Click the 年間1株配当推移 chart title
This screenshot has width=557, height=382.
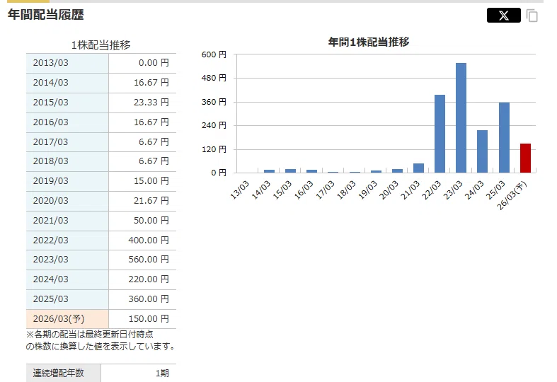[x=369, y=42]
